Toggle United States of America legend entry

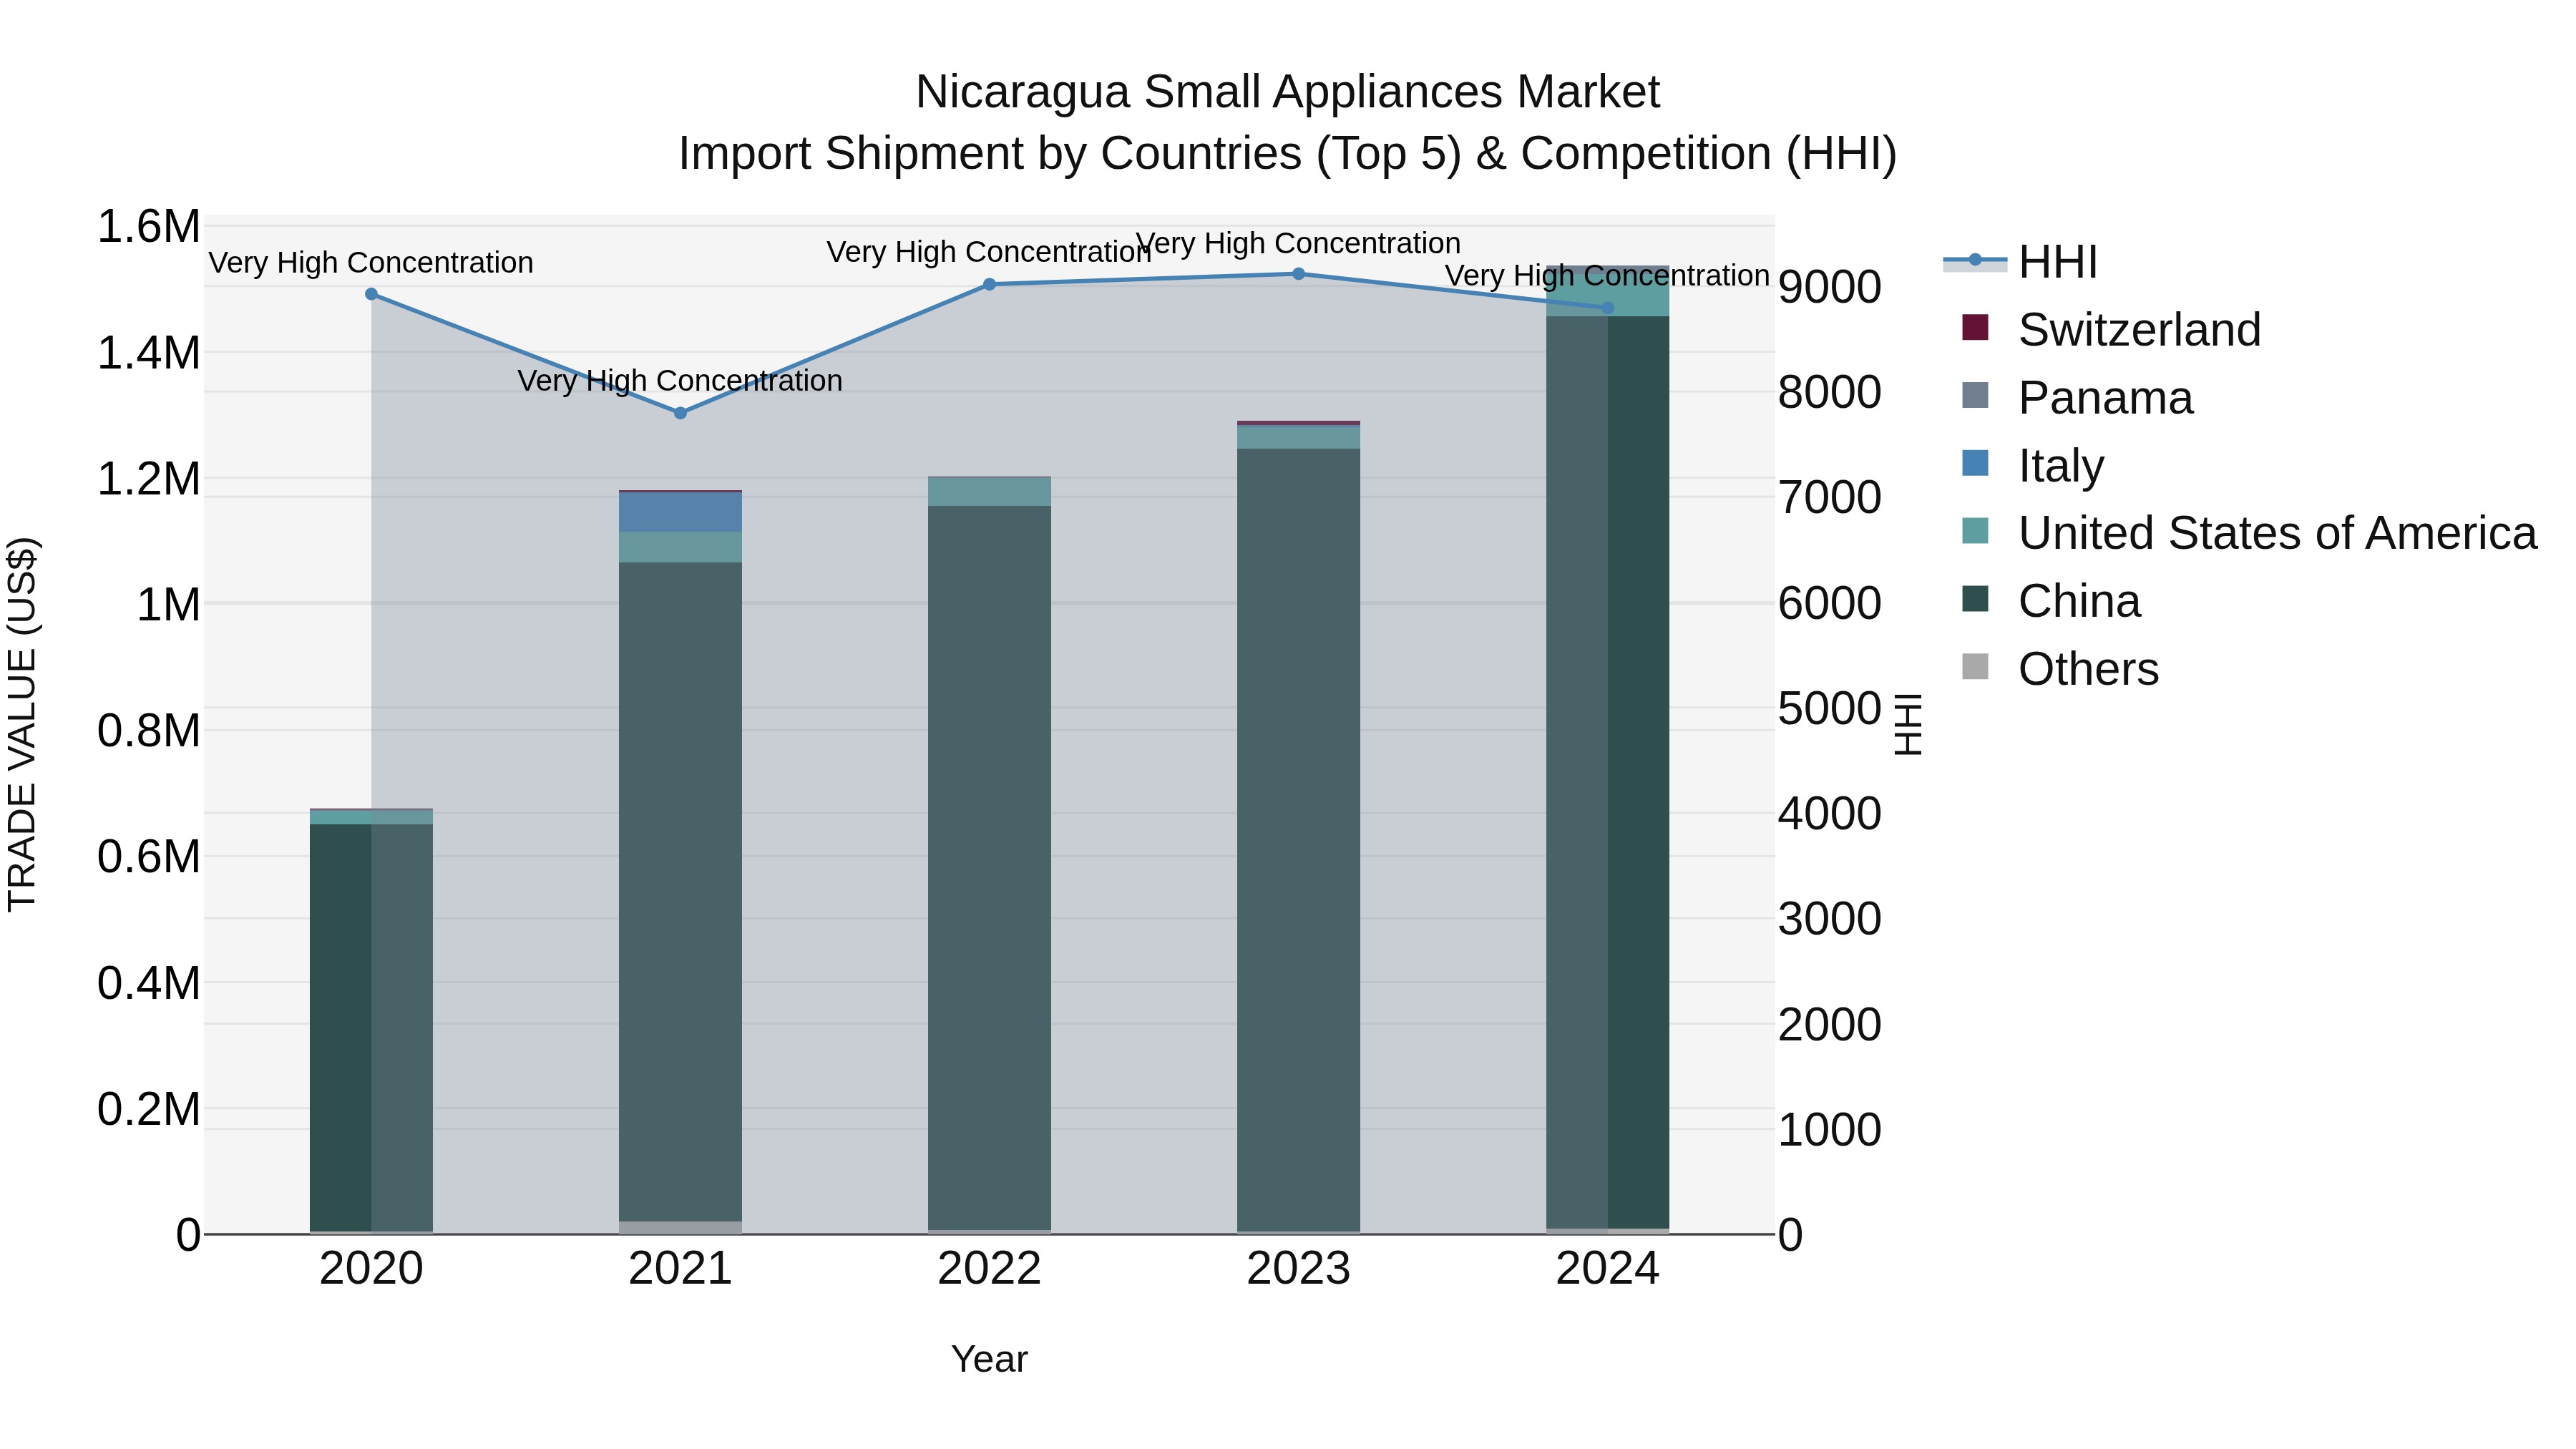(2249, 533)
